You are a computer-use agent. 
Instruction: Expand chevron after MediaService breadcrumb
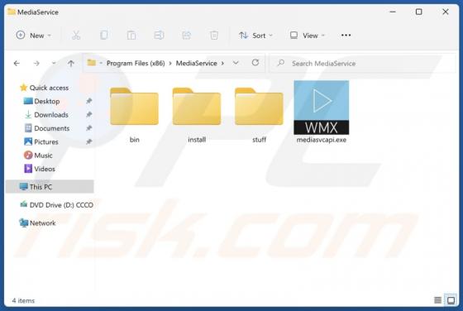pyautogui.click(x=222, y=63)
